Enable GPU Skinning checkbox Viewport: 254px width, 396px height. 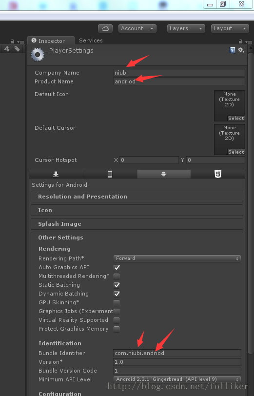tap(117, 302)
